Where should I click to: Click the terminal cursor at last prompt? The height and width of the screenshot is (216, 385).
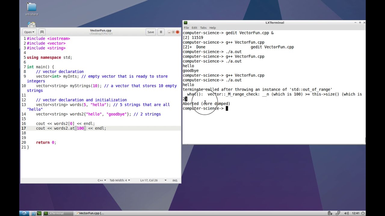click(x=227, y=108)
